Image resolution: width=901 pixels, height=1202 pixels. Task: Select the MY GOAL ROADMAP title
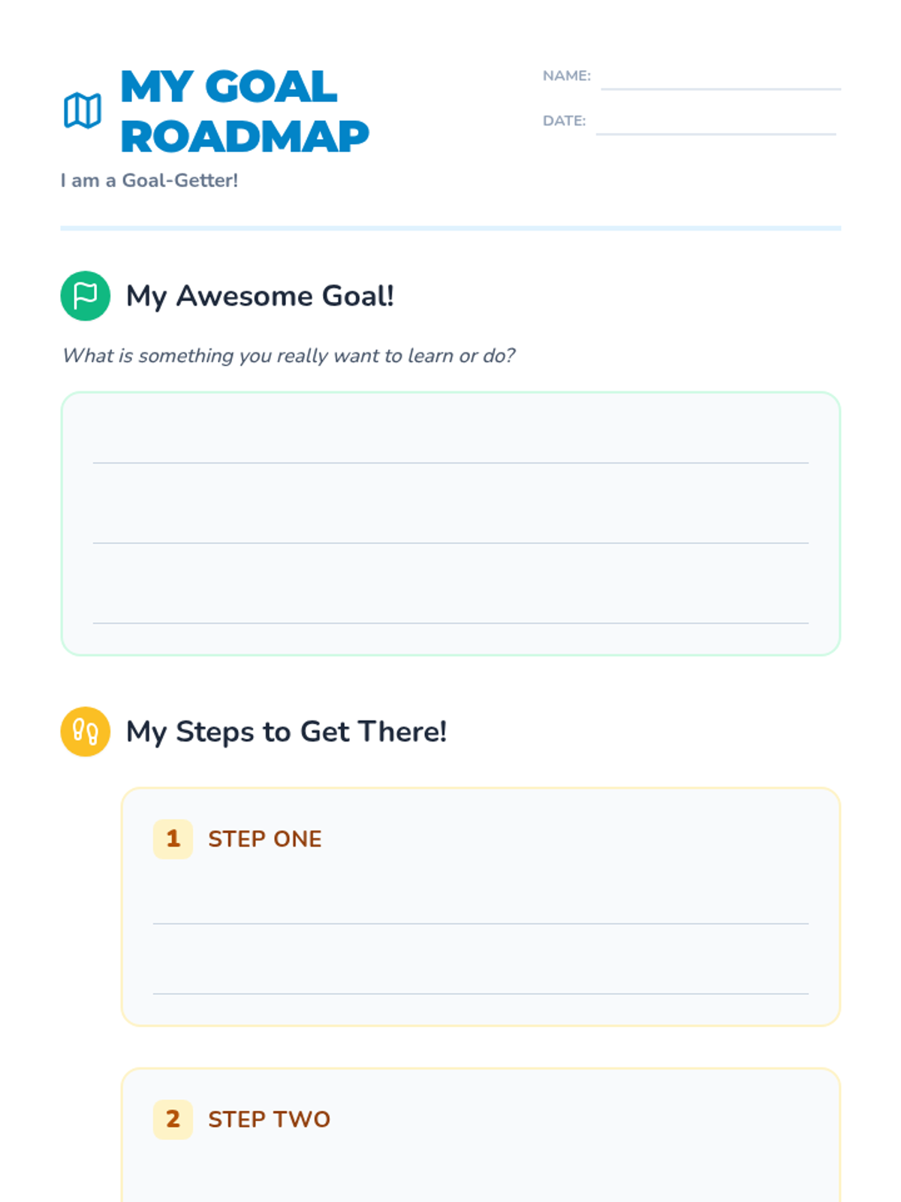pyautogui.click(x=245, y=111)
